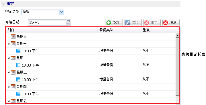This screenshot has width=206, height=105.
Task: Select the 星期三 label
Action: click(22, 72)
